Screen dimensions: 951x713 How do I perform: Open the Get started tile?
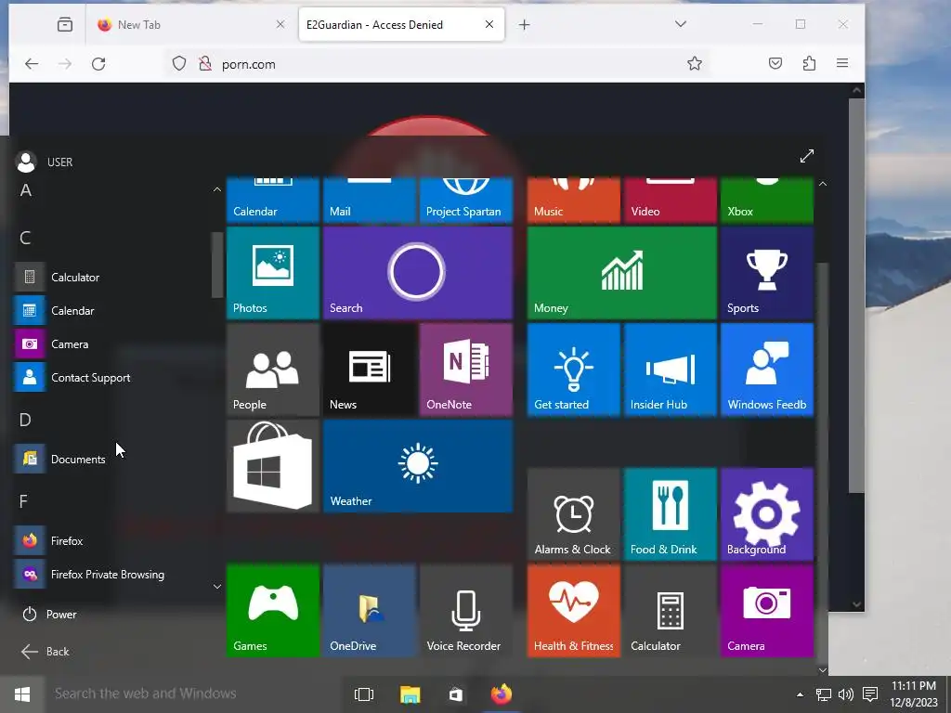tap(574, 369)
